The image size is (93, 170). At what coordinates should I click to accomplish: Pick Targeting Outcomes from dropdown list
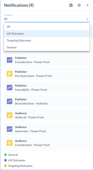point(47,40)
